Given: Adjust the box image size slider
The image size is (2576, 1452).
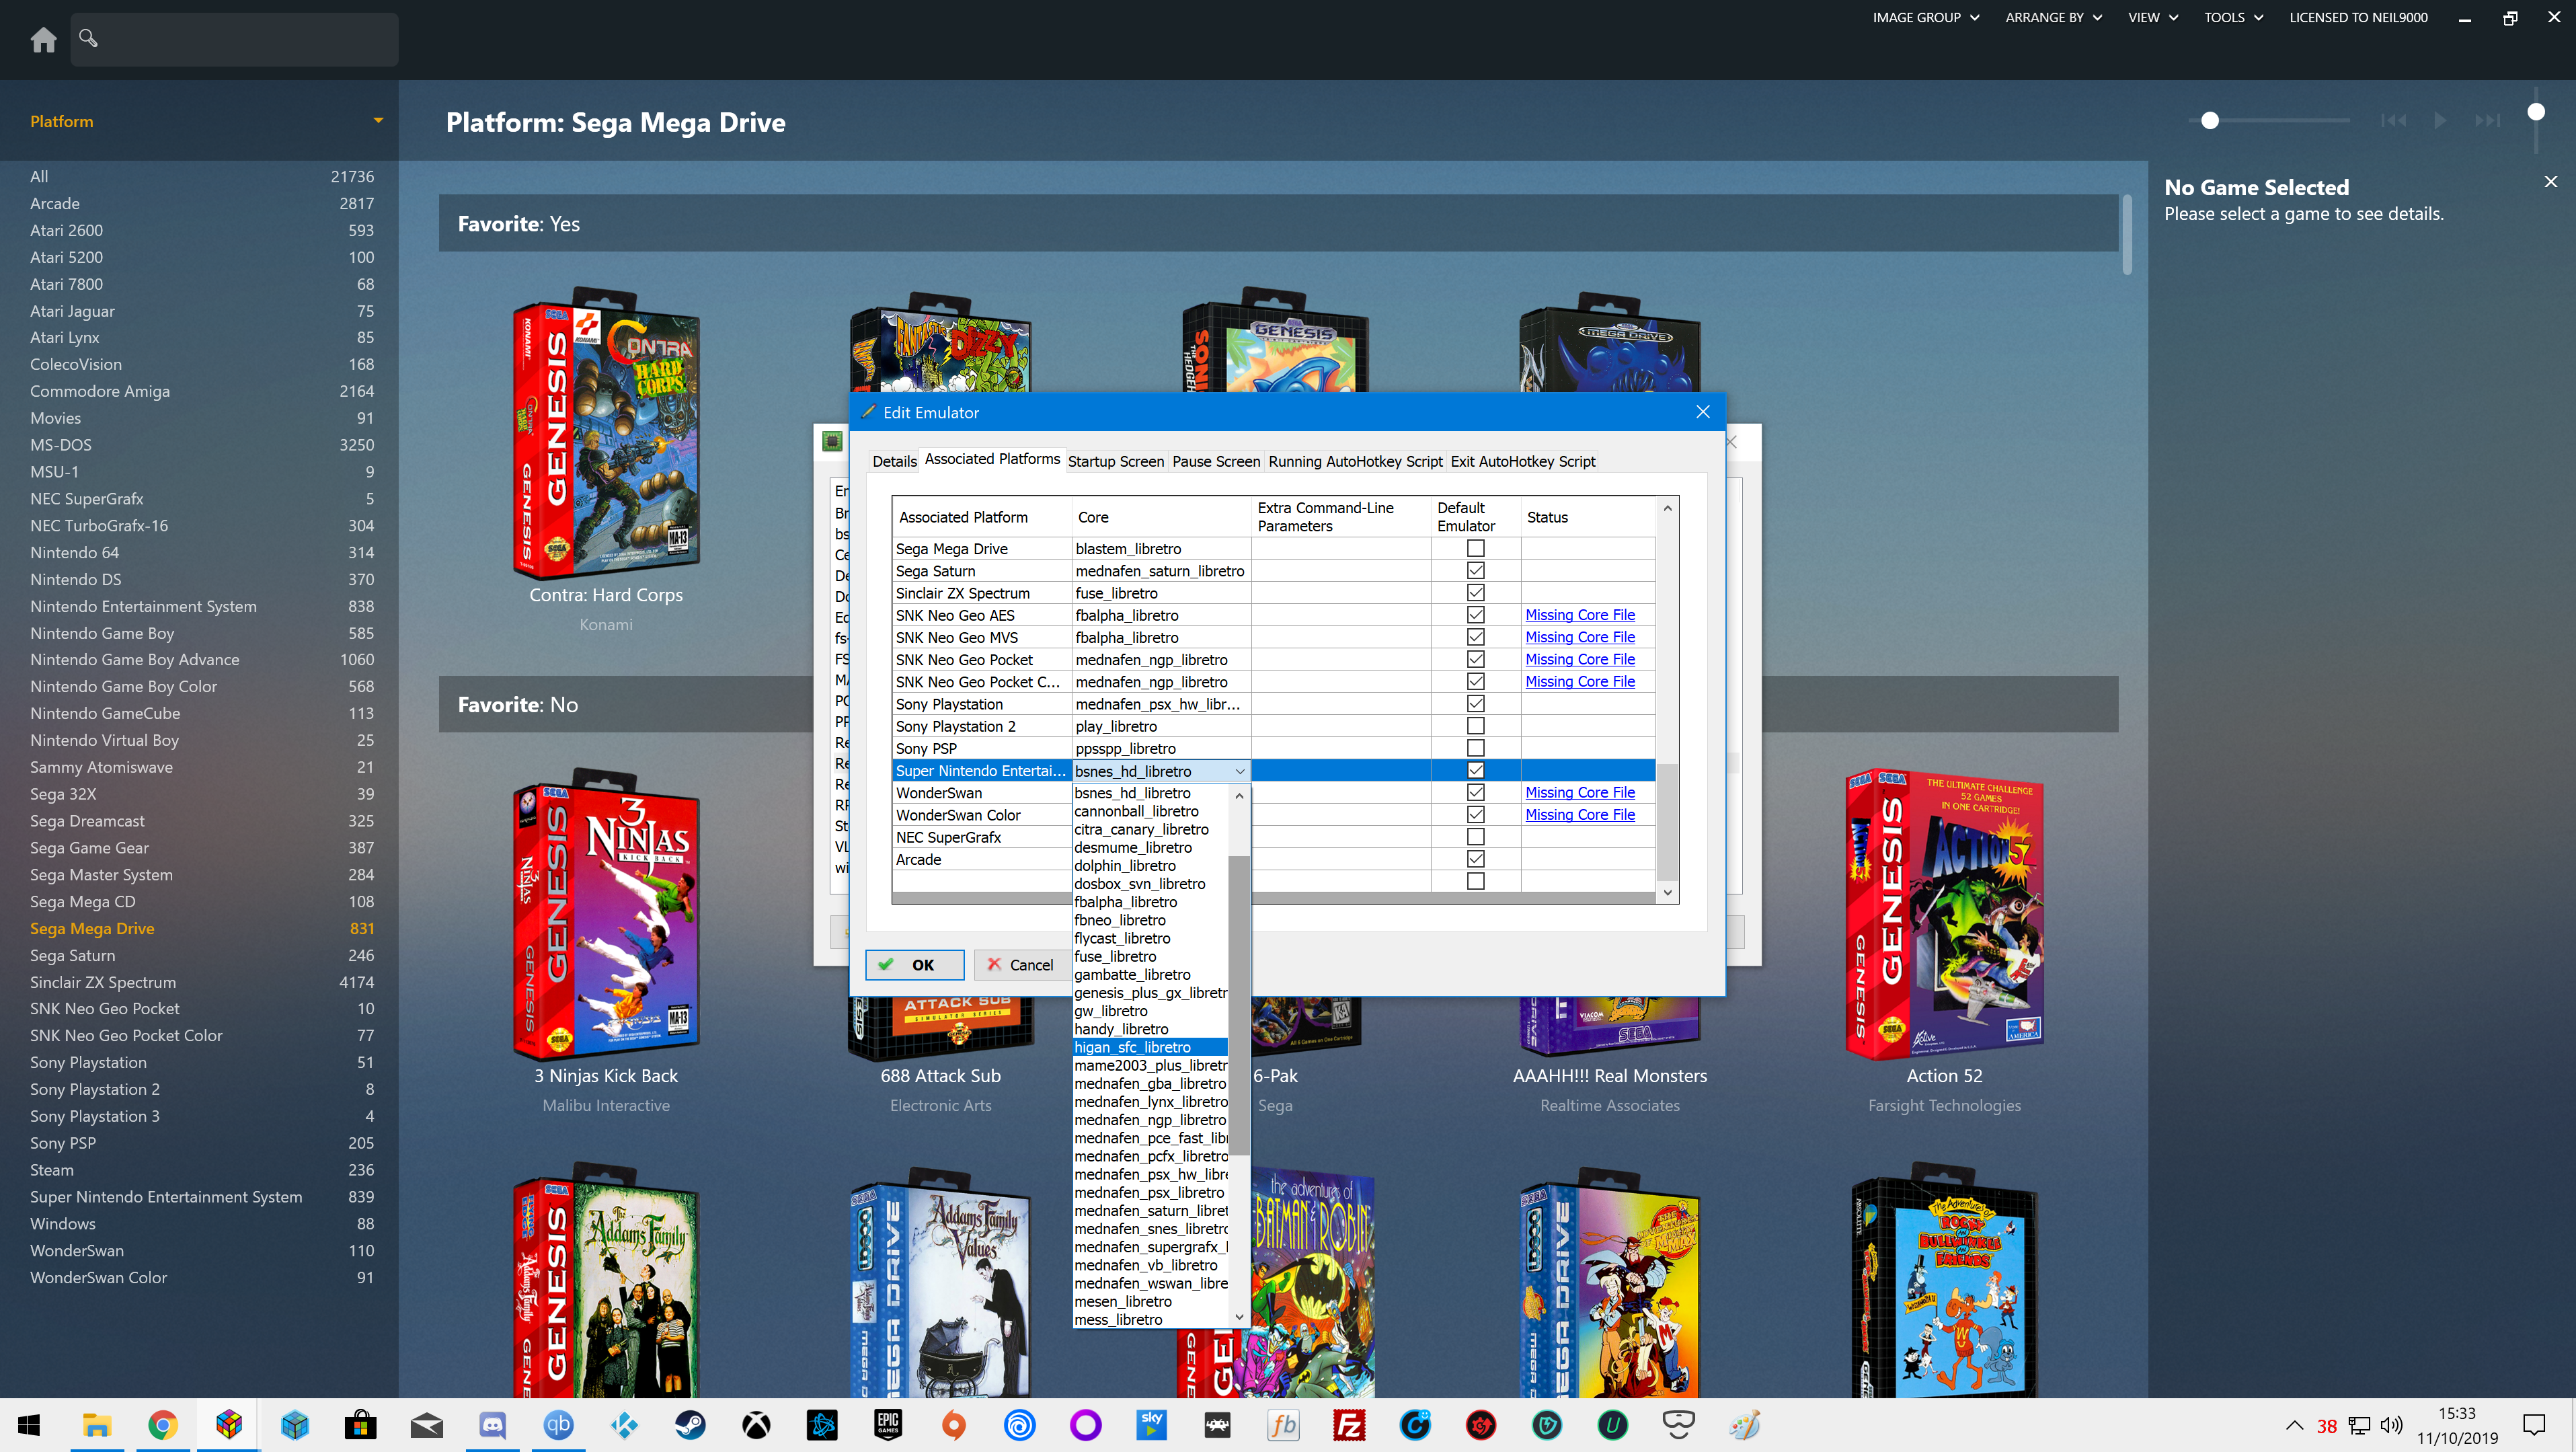Looking at the screenshot, I should [2210, 121].
